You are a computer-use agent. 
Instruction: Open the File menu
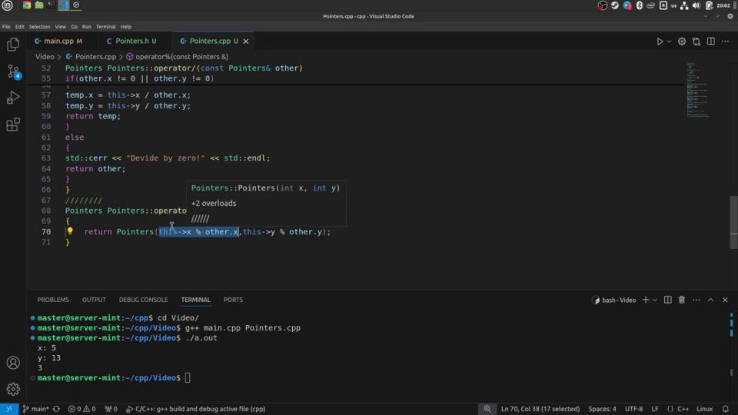pos(6,27)
